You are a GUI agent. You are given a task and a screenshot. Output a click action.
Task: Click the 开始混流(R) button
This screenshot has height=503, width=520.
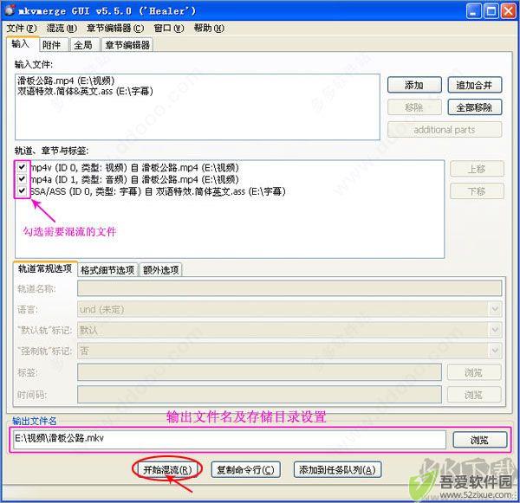[x=167, y=470]
